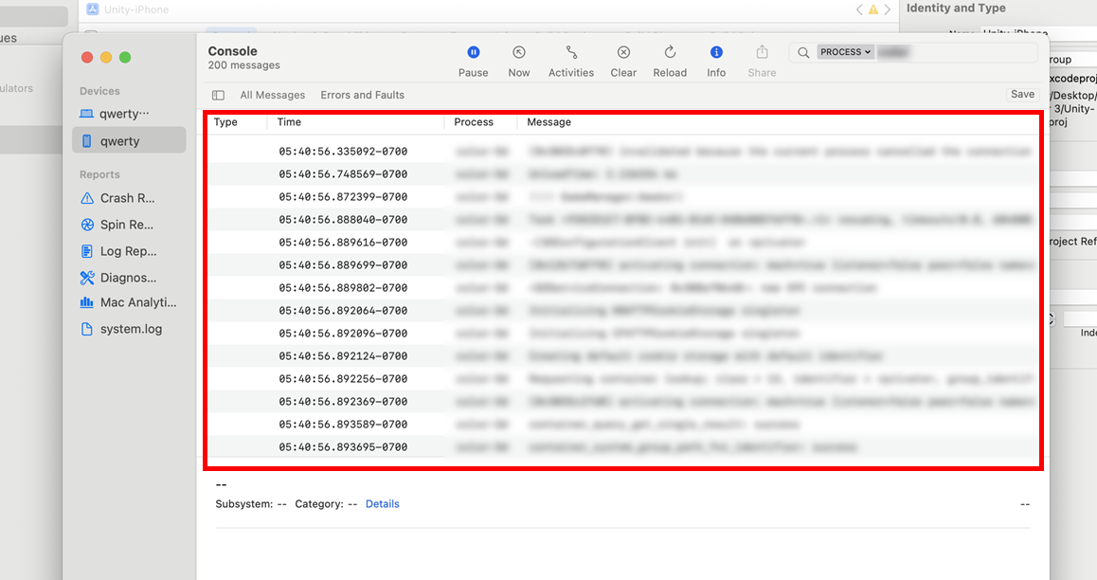Select log row at 05:40:56.889802-0700

[622, 287]
